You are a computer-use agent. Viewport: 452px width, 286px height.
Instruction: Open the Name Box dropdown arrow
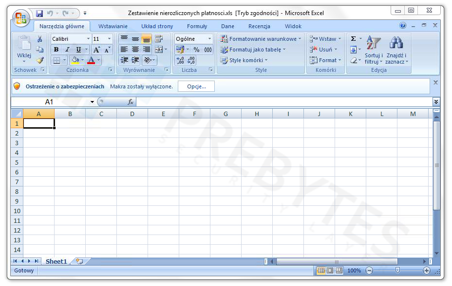[x=92, y=102]
